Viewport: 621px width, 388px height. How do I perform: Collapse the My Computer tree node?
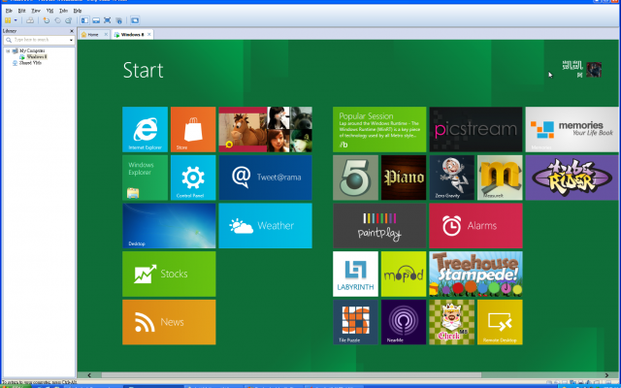8,50
